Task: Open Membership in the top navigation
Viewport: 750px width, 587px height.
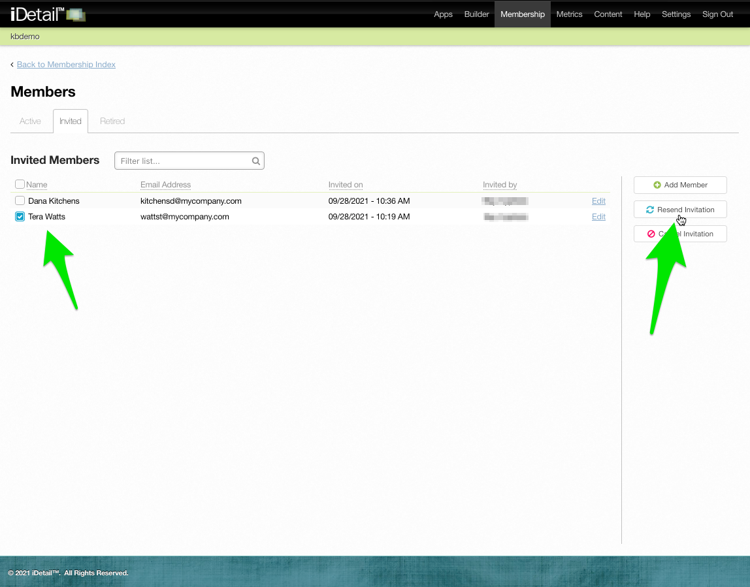Action: coord(523,14)
